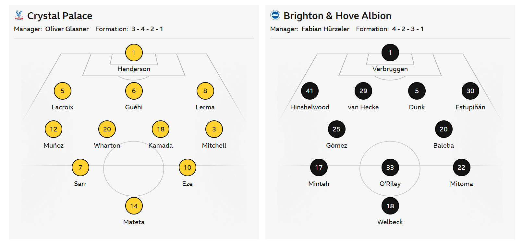Viewport: 523px width, 245px height.
Task: Click the Brighton & Hove Albion crest
Action: (x=275, y=15)
